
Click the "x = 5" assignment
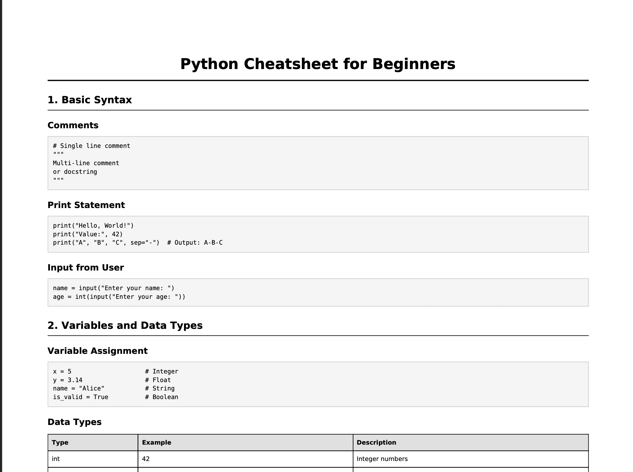(x=62, y=371)
